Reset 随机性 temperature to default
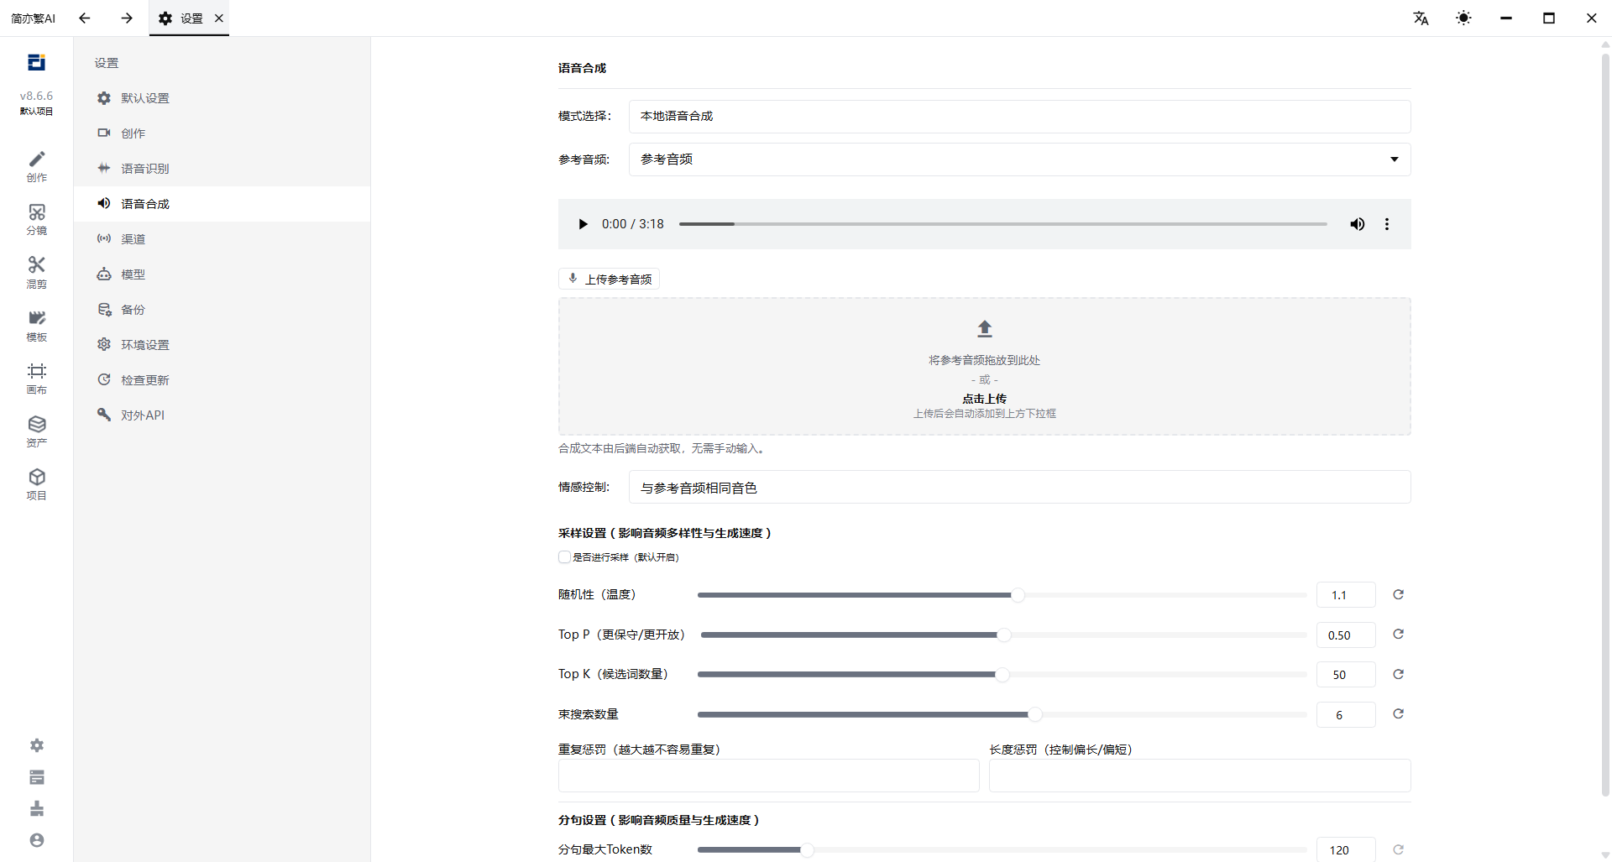Image resolution: width=1612 pixels, height=862 pixels. click(1398, 594)
